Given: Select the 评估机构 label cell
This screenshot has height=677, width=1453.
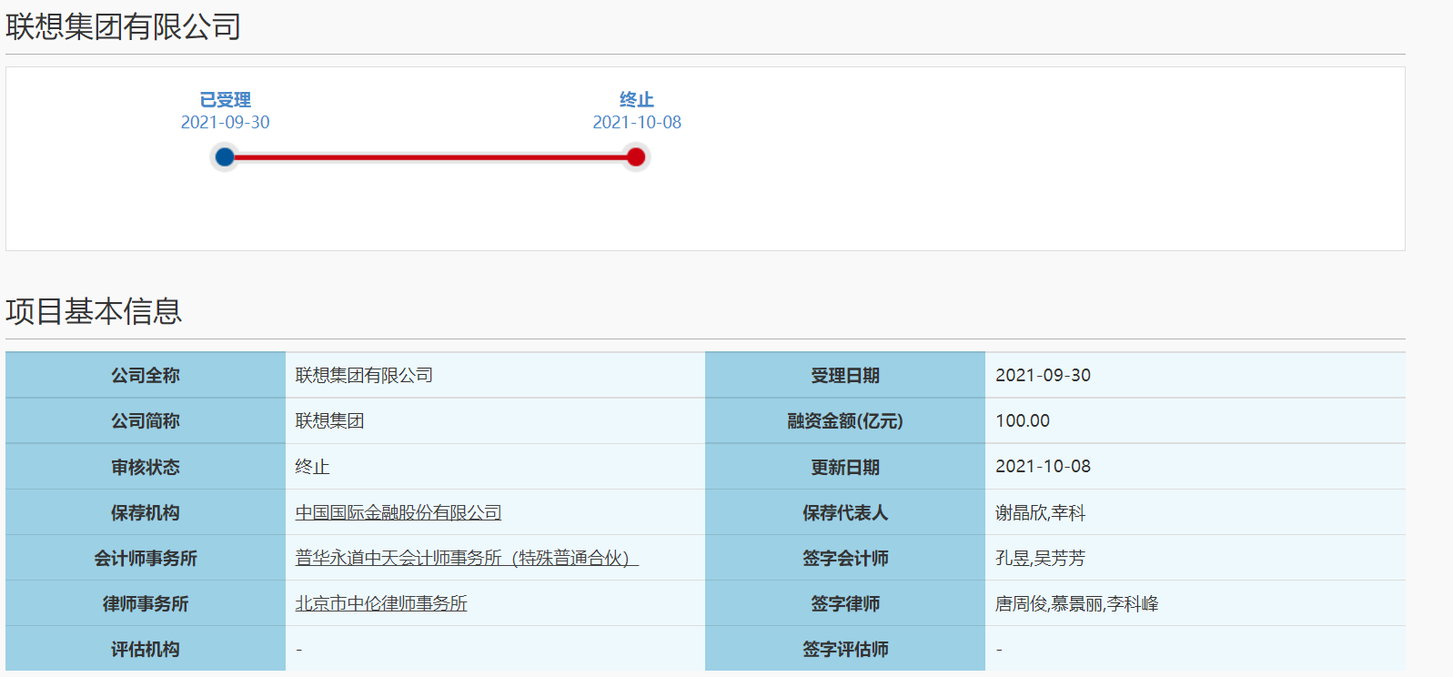Looking at the screenshot, I should point(146,649).
